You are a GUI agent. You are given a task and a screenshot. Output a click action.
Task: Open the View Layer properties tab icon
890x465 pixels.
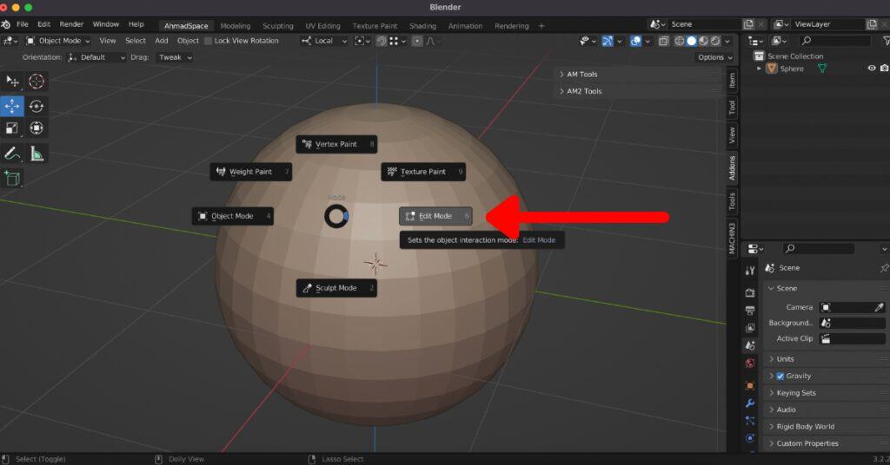pos(750,328)
